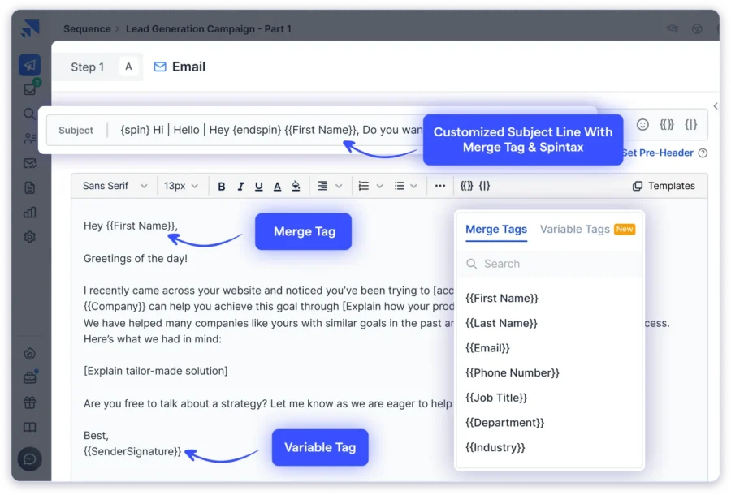Click the Sequence breadcrumb link

tap(87, 29)
